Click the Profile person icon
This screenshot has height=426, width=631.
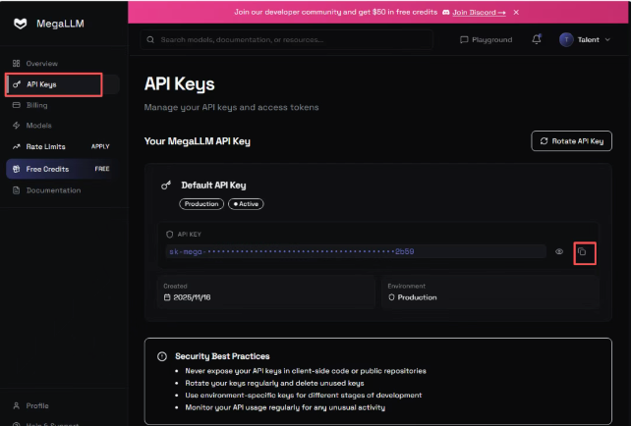coord(16,406)
